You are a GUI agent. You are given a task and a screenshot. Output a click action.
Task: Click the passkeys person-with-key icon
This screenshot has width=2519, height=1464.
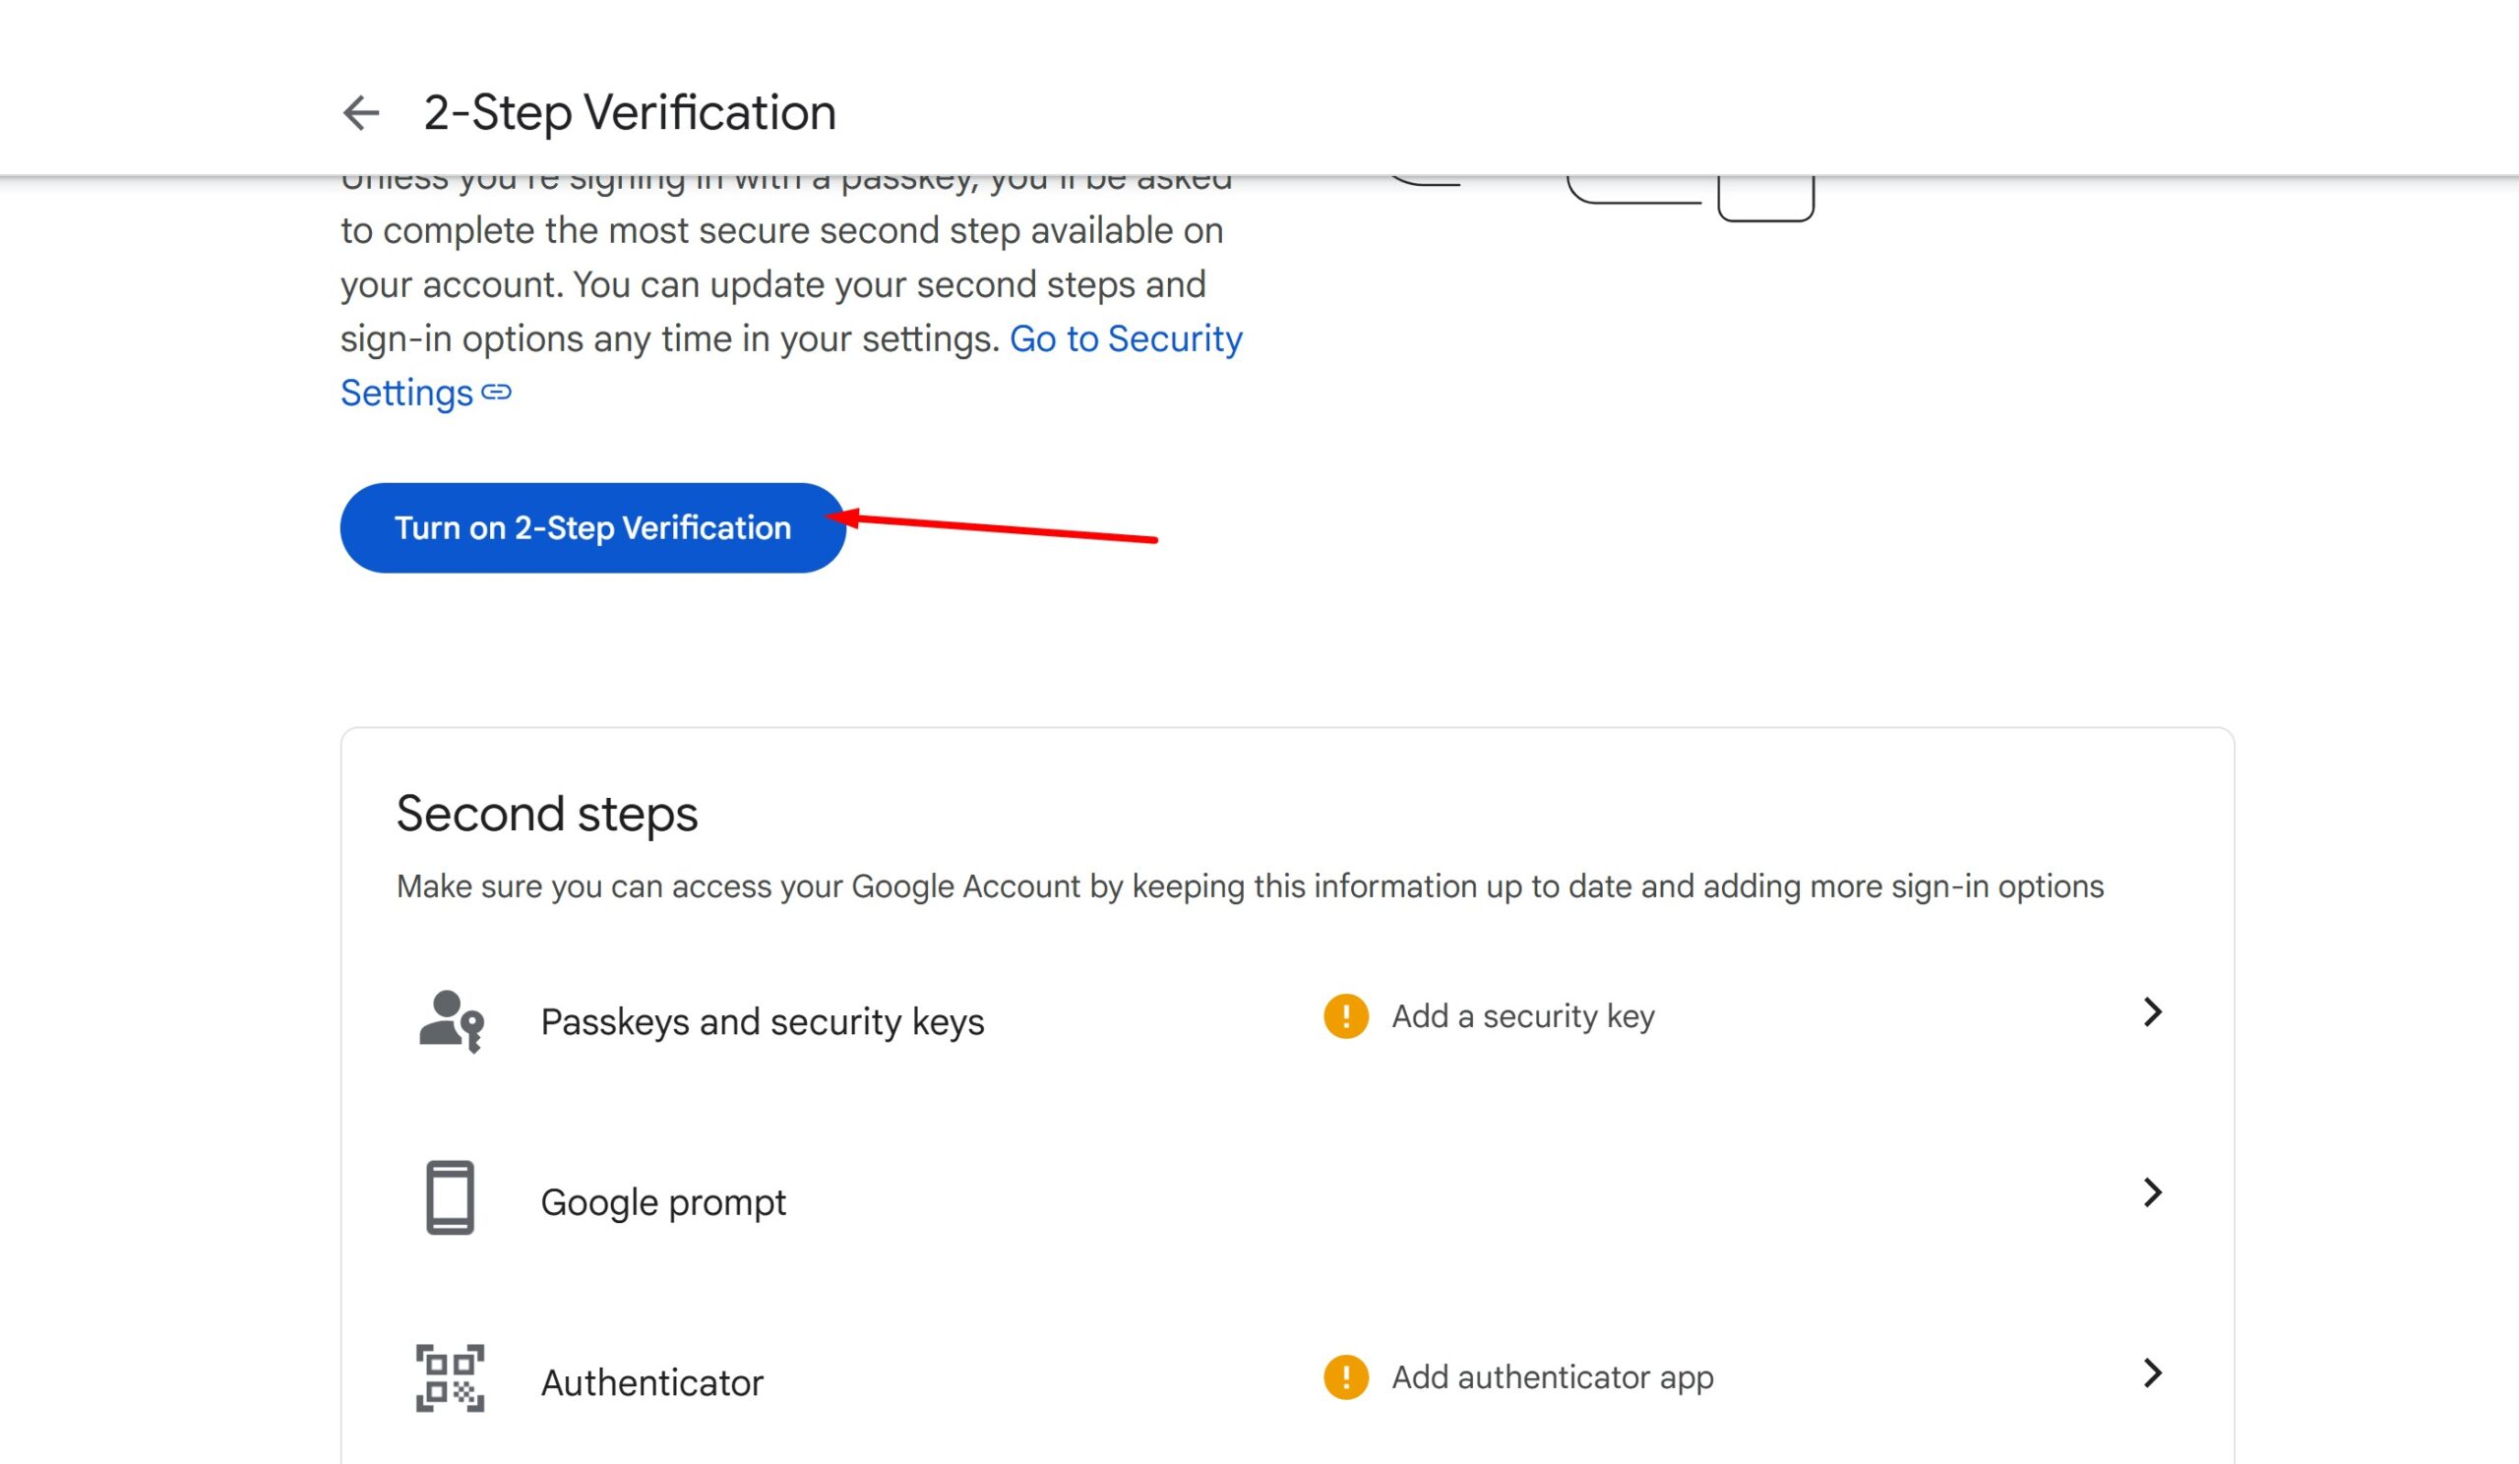451,1020
